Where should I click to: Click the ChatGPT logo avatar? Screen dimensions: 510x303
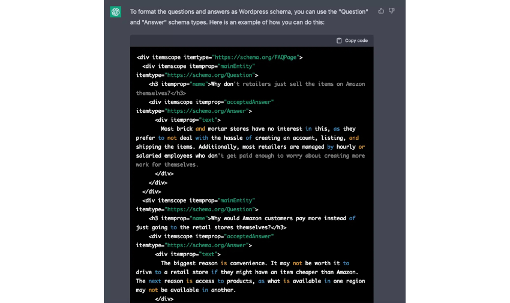(115, 12)
